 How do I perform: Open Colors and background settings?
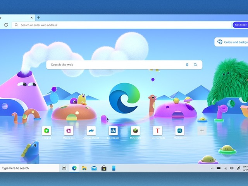pyautogui.click(x=232, y=42)
